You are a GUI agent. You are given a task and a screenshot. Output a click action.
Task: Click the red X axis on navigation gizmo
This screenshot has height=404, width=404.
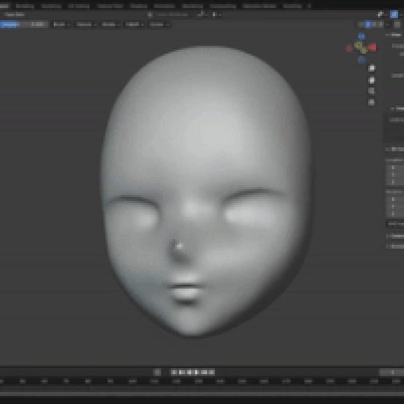372,47
